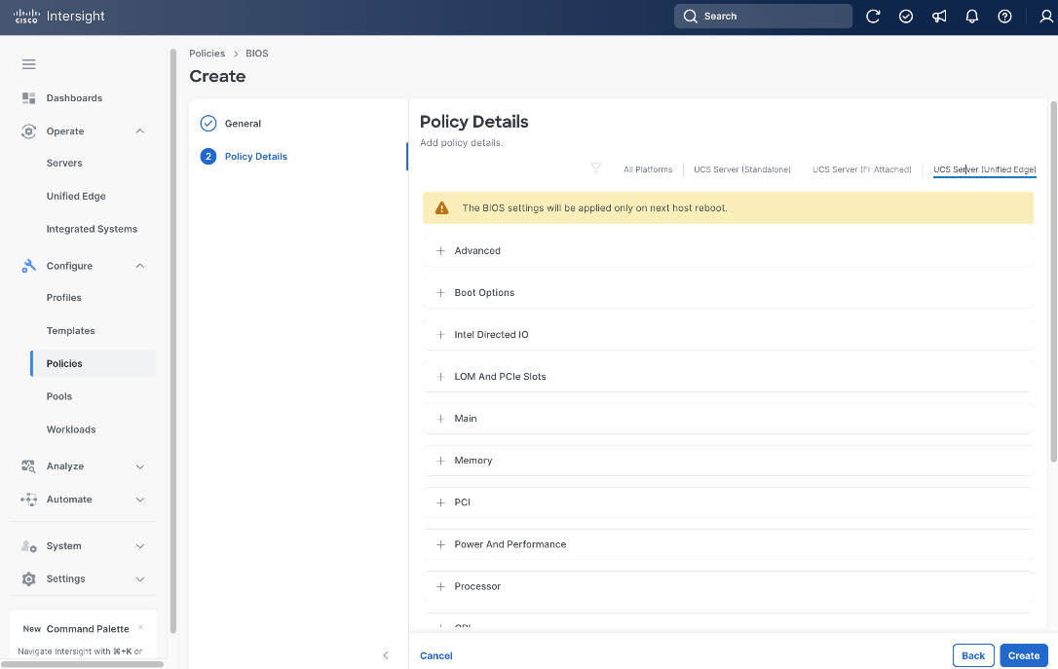Click the General step checkmark icon
This screenshot has width=1058, height=669.
pos(208,124)
